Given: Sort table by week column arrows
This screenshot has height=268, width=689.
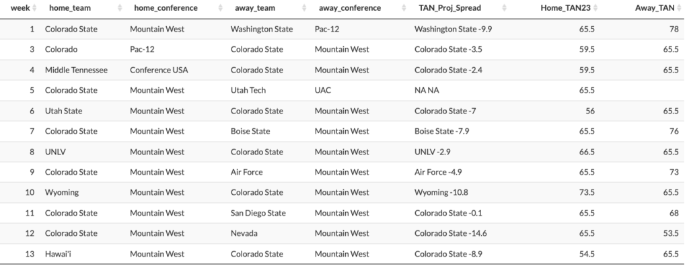Looking at the screenshot, I should pos(35,8).
